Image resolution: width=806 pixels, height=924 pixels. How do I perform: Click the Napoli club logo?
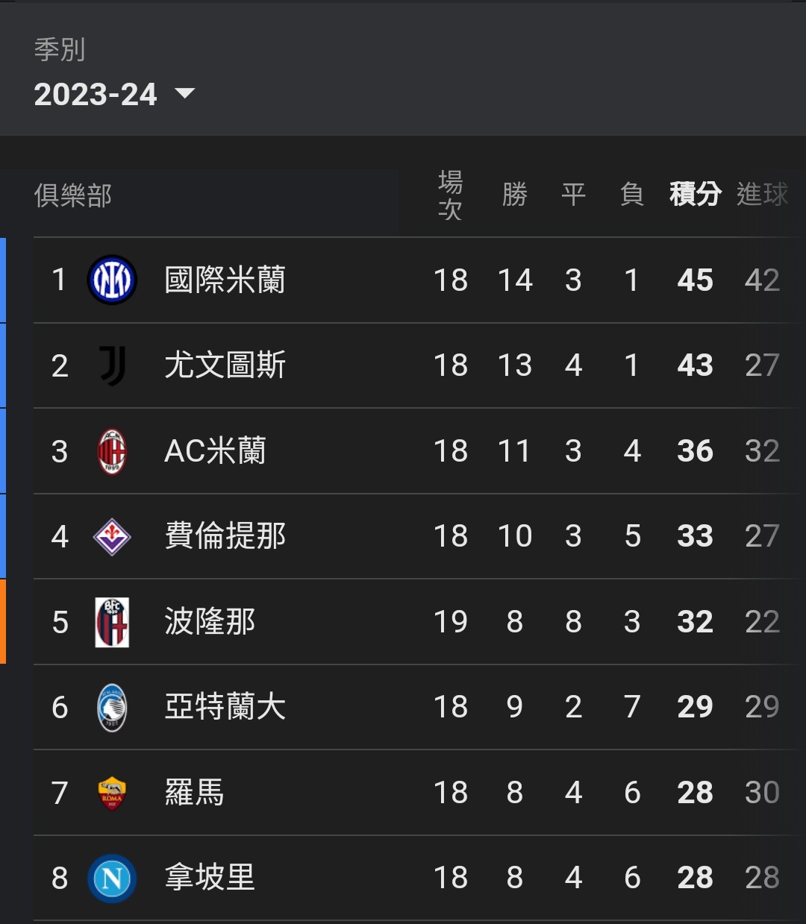coord(112,878)
